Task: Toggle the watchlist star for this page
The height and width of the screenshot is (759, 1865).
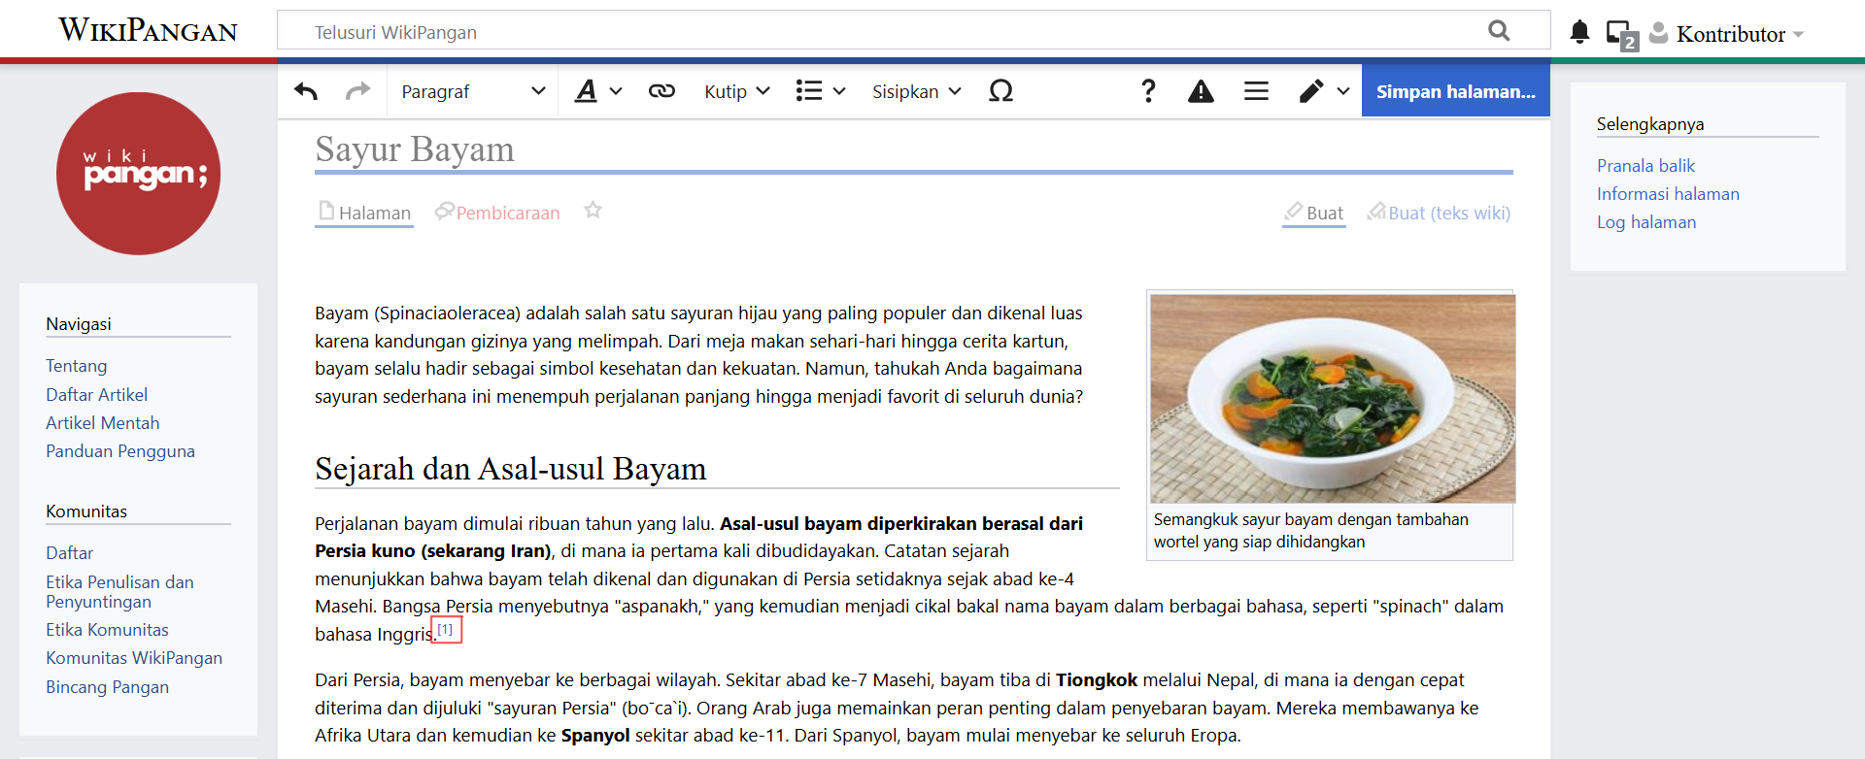Action: (x=593, y=211)
